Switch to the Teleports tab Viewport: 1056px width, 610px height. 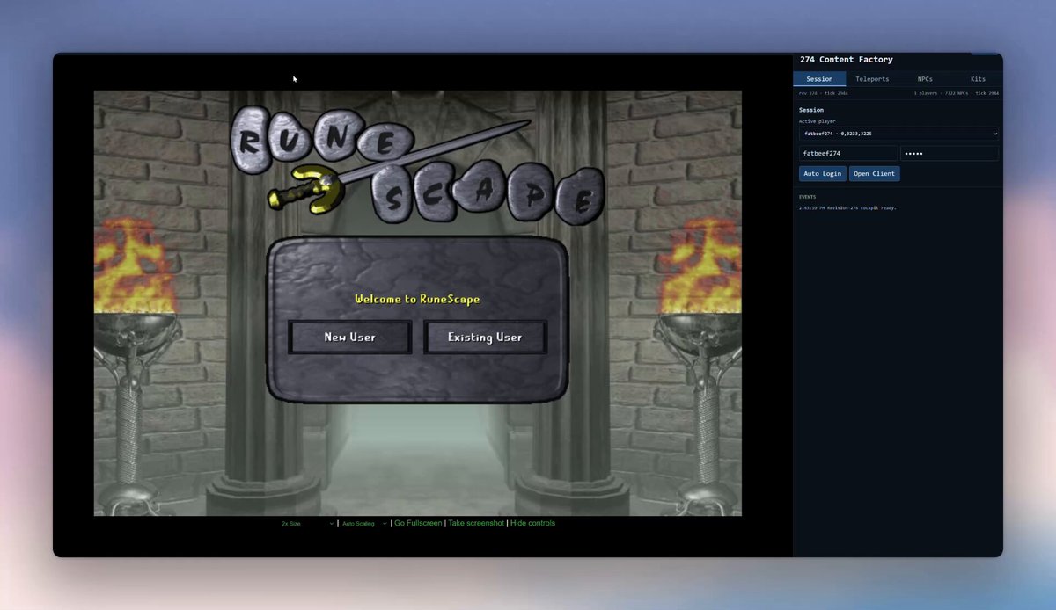(872, 79)
